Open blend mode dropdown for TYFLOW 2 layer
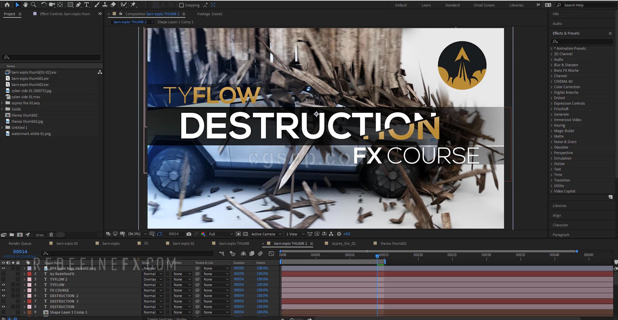The height and width of the screenshot is (320, 618). (153, 279)
